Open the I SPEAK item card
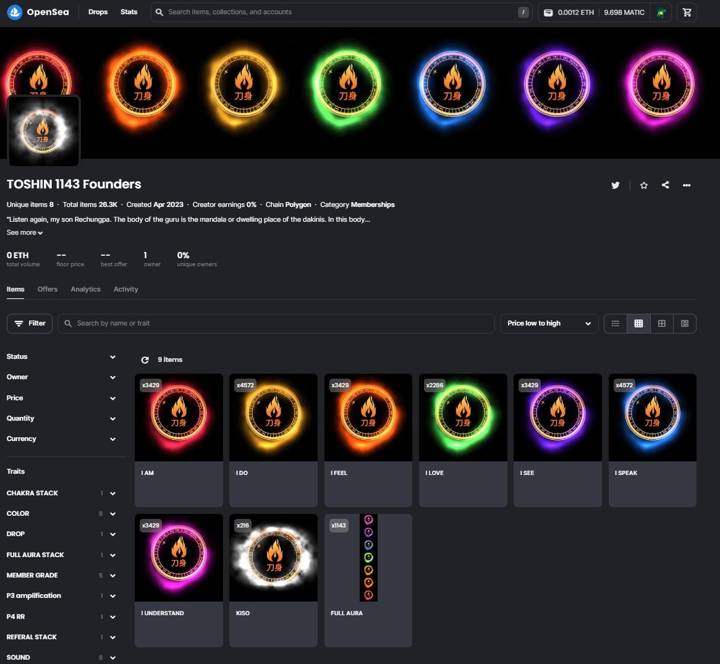 [653, 440]
